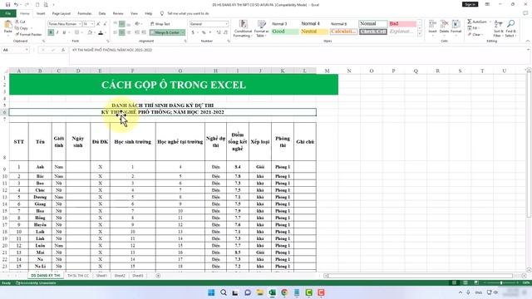Image resolution: width=532 pixels, height=299 pixels.
Task: Click the Name Box showing A6
Action: (15, 50)
